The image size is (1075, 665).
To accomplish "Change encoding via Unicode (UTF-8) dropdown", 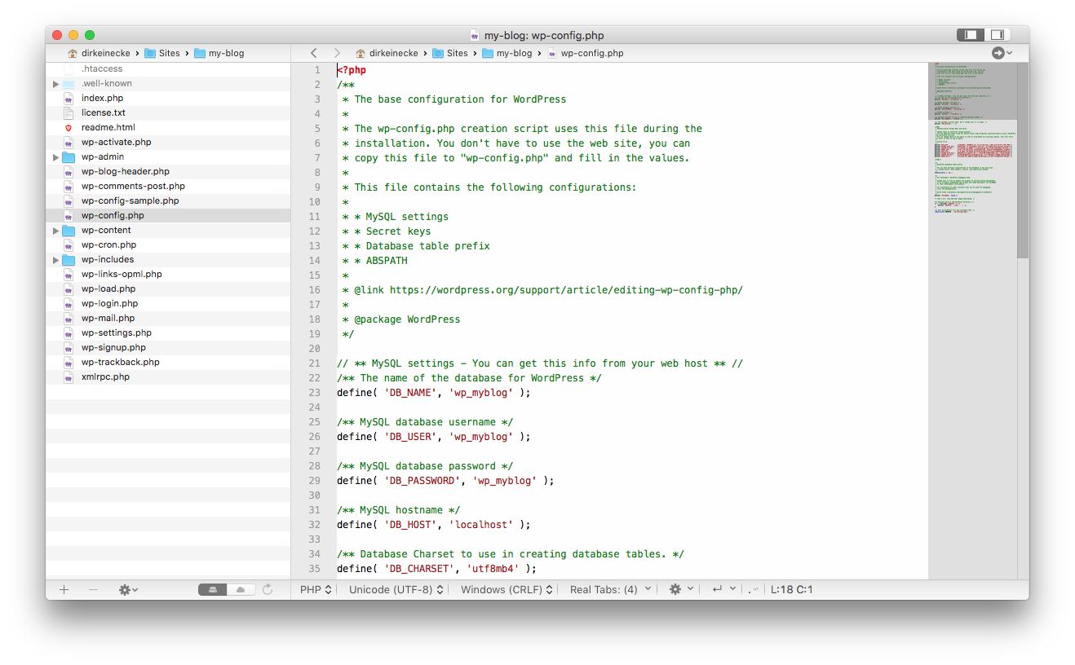I will tap(396, 589).
